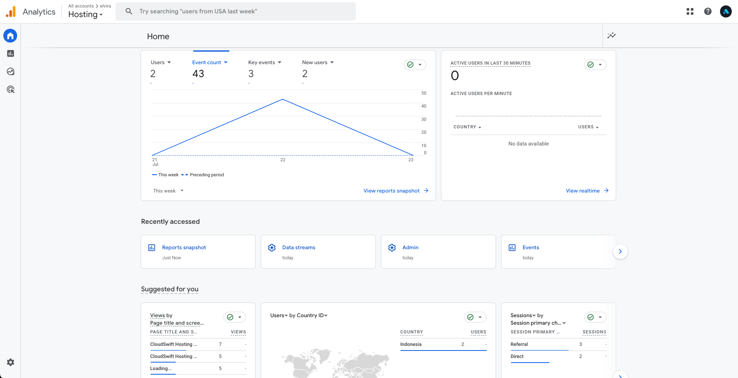Open the Help question mark icon

708,12
